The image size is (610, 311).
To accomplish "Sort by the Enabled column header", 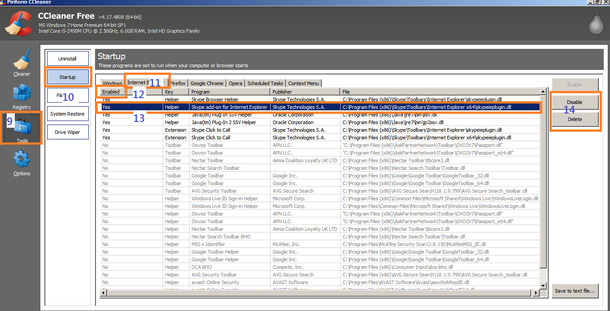I will pos(131,92).
